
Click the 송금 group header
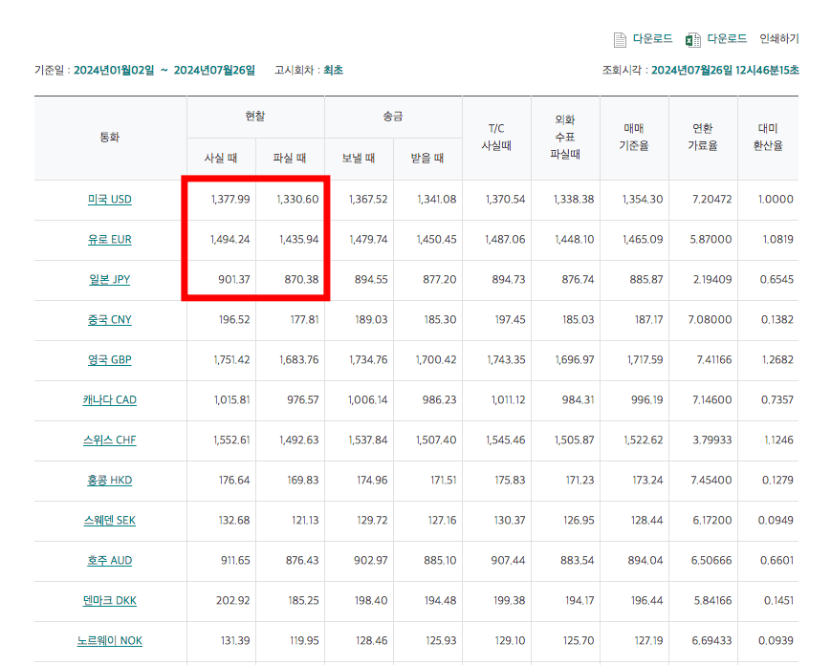[x=393, y=117]
